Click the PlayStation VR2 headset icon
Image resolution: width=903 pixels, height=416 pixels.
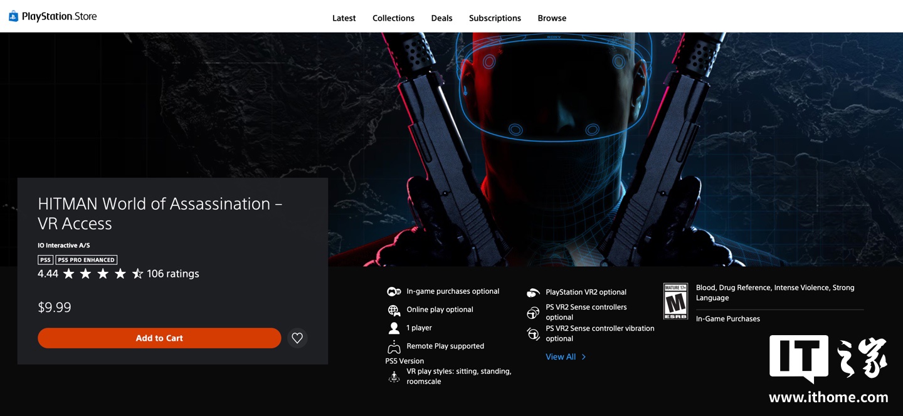pyautogui.click(x=533, y=293)
